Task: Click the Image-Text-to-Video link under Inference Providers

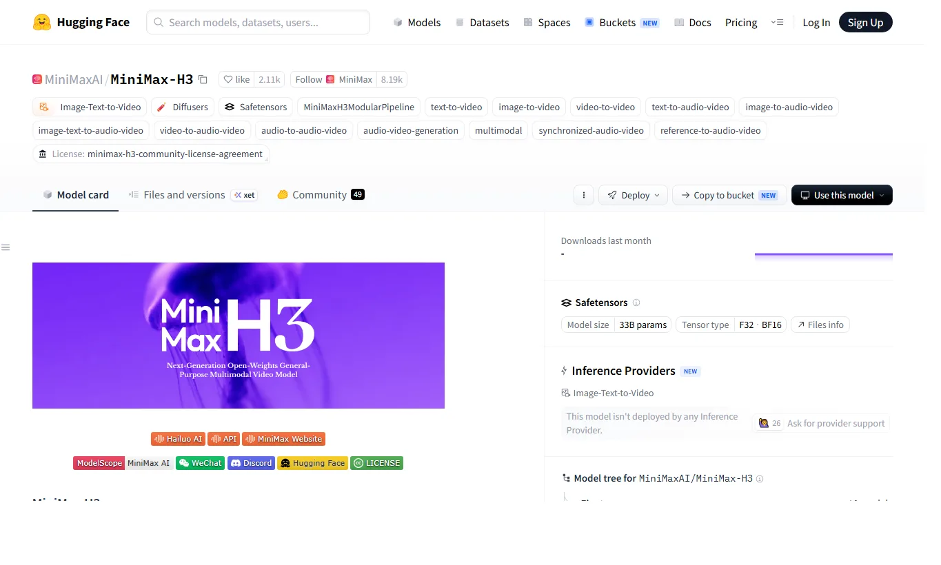Action: pos(608,393)
